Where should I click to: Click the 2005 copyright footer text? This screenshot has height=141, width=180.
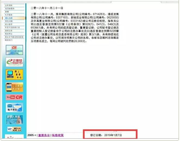pos(32,135)
